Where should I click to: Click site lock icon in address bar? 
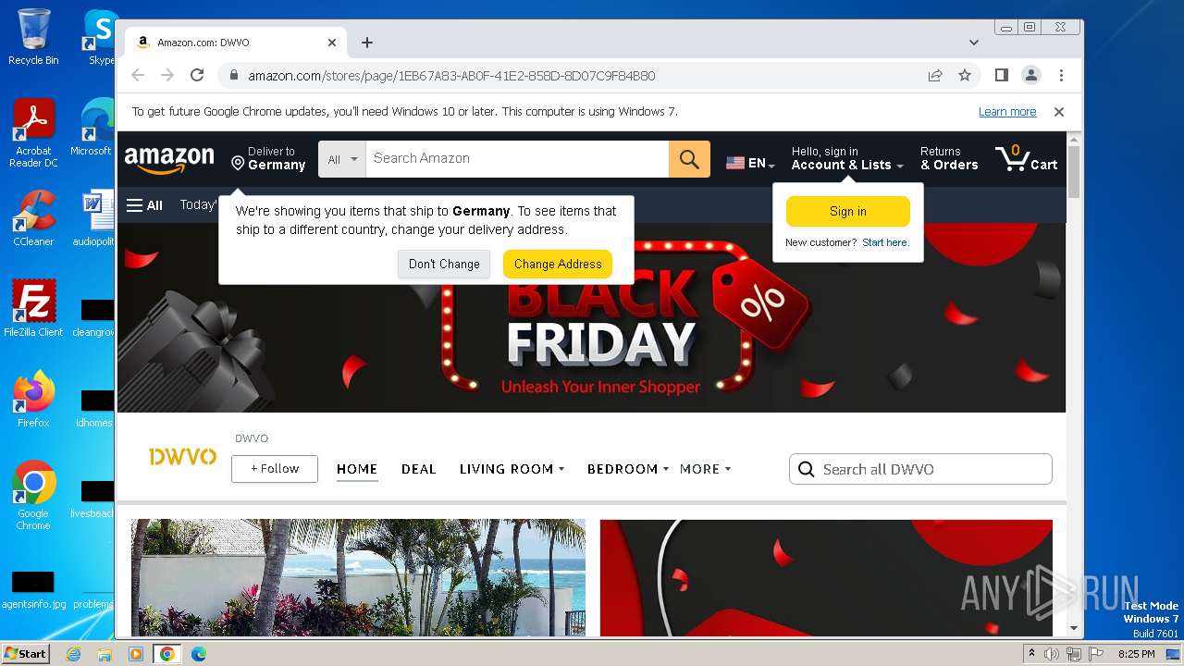(x=234, y=76)
